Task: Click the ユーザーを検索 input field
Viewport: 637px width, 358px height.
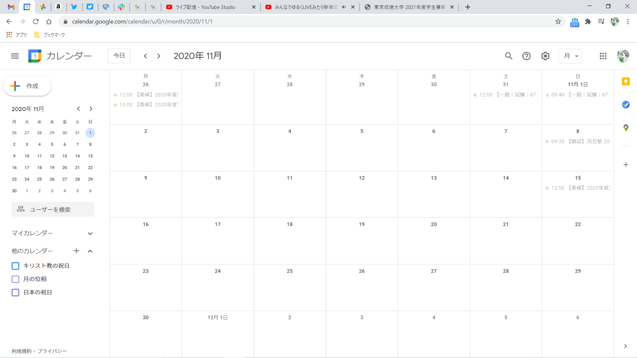Action: coord(53,210)
